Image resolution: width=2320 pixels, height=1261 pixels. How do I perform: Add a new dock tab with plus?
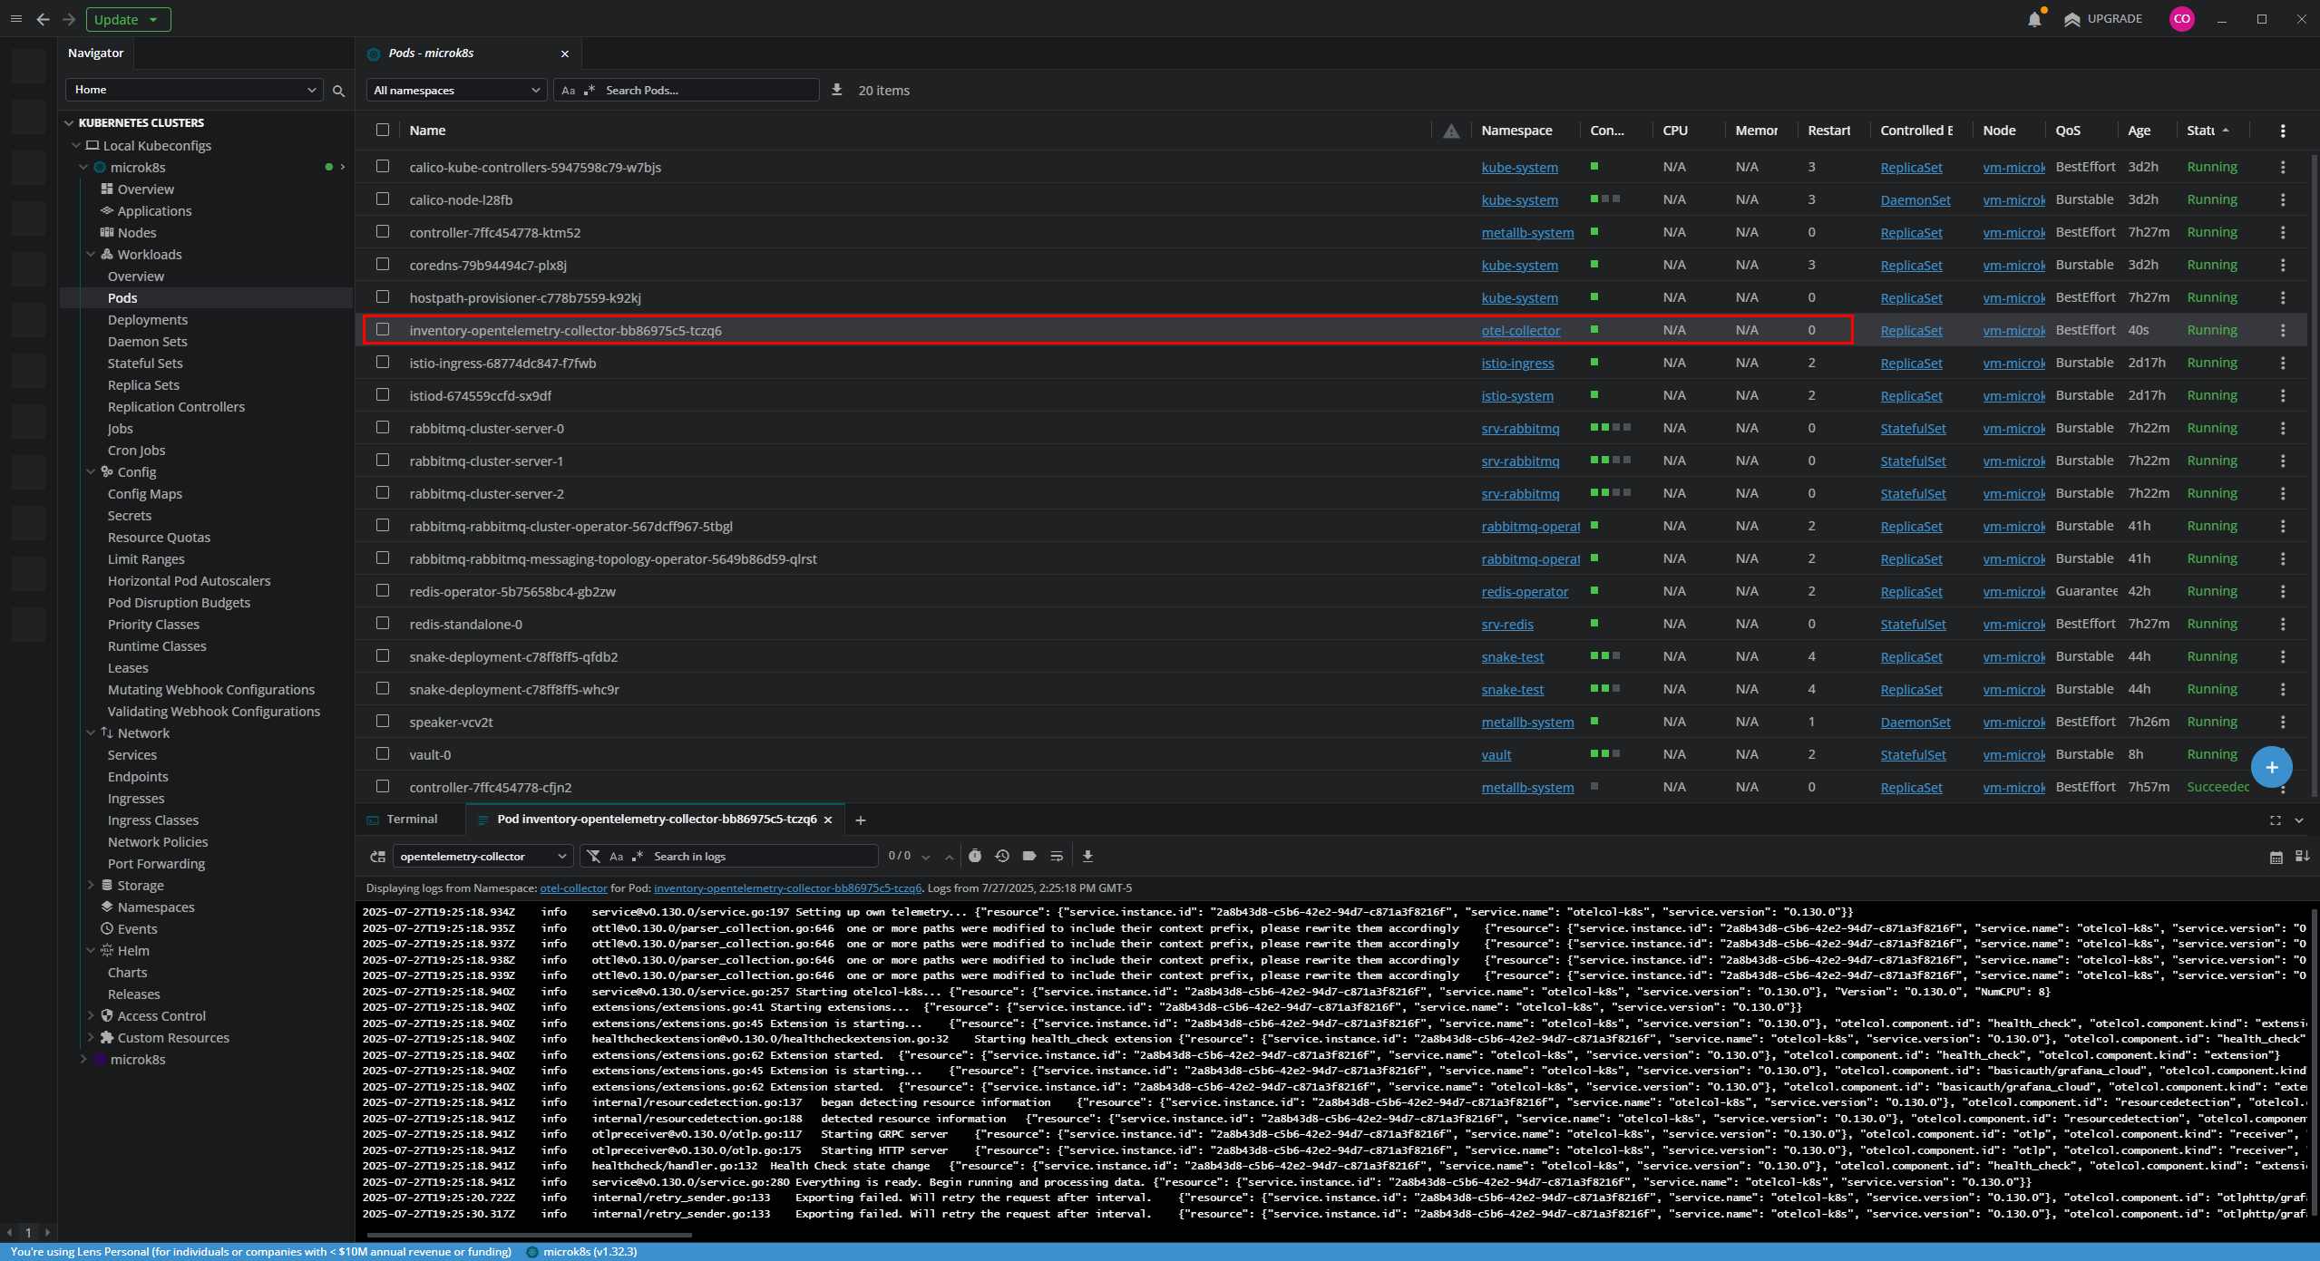click(x=860, y=820)
